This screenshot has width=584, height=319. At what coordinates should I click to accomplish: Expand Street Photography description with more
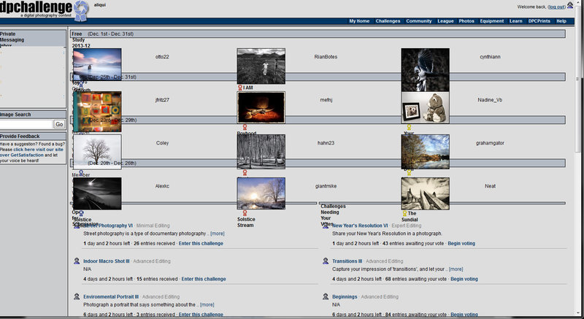pyautogui.click(x=217, y=234)
